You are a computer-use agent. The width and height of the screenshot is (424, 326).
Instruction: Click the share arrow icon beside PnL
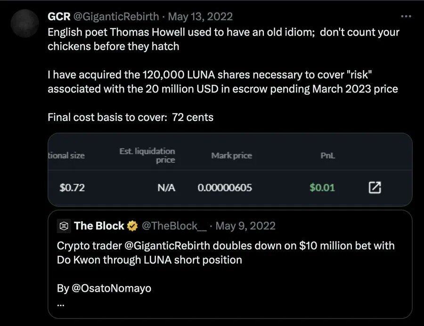[374, 188]
